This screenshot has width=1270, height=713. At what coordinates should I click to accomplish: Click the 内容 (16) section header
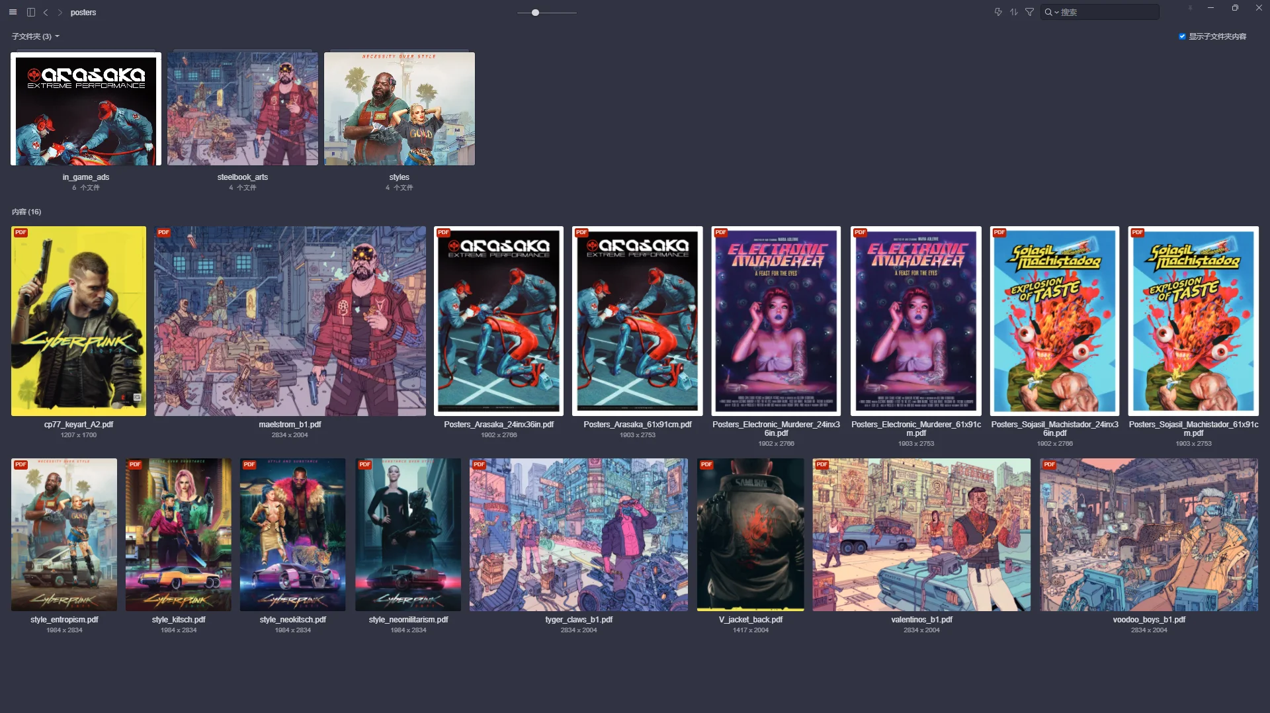point(26,212)
